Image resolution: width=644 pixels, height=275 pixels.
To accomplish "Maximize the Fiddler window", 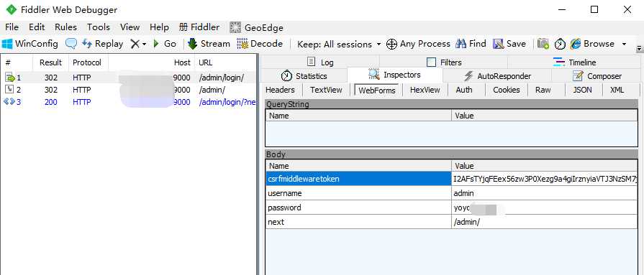I will click(x=594, y=9).
